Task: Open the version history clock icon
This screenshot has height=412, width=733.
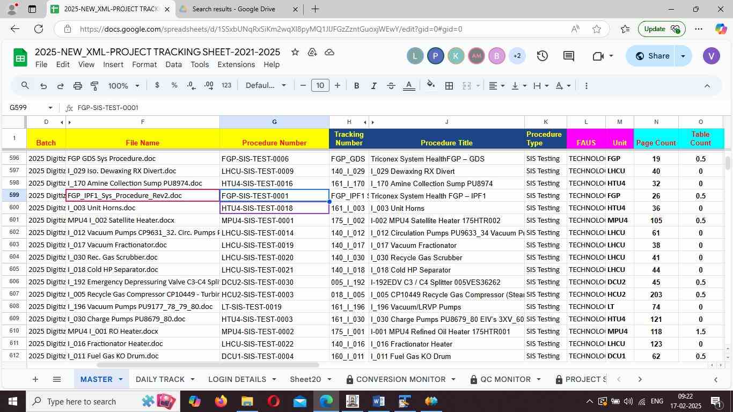Action: [x=542, y=56]
